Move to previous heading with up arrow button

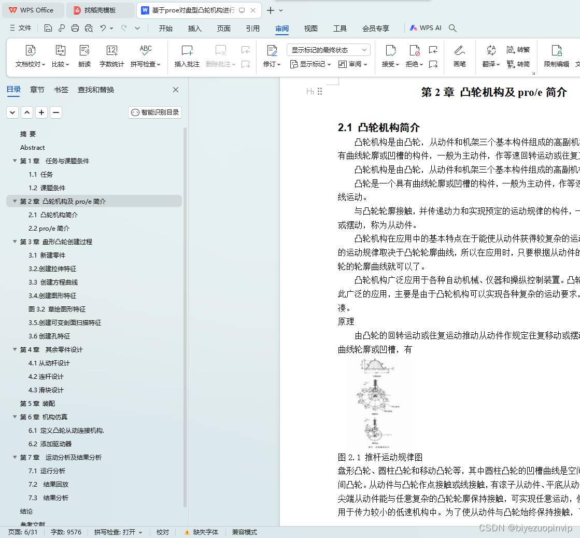click(x=27, y=112)
